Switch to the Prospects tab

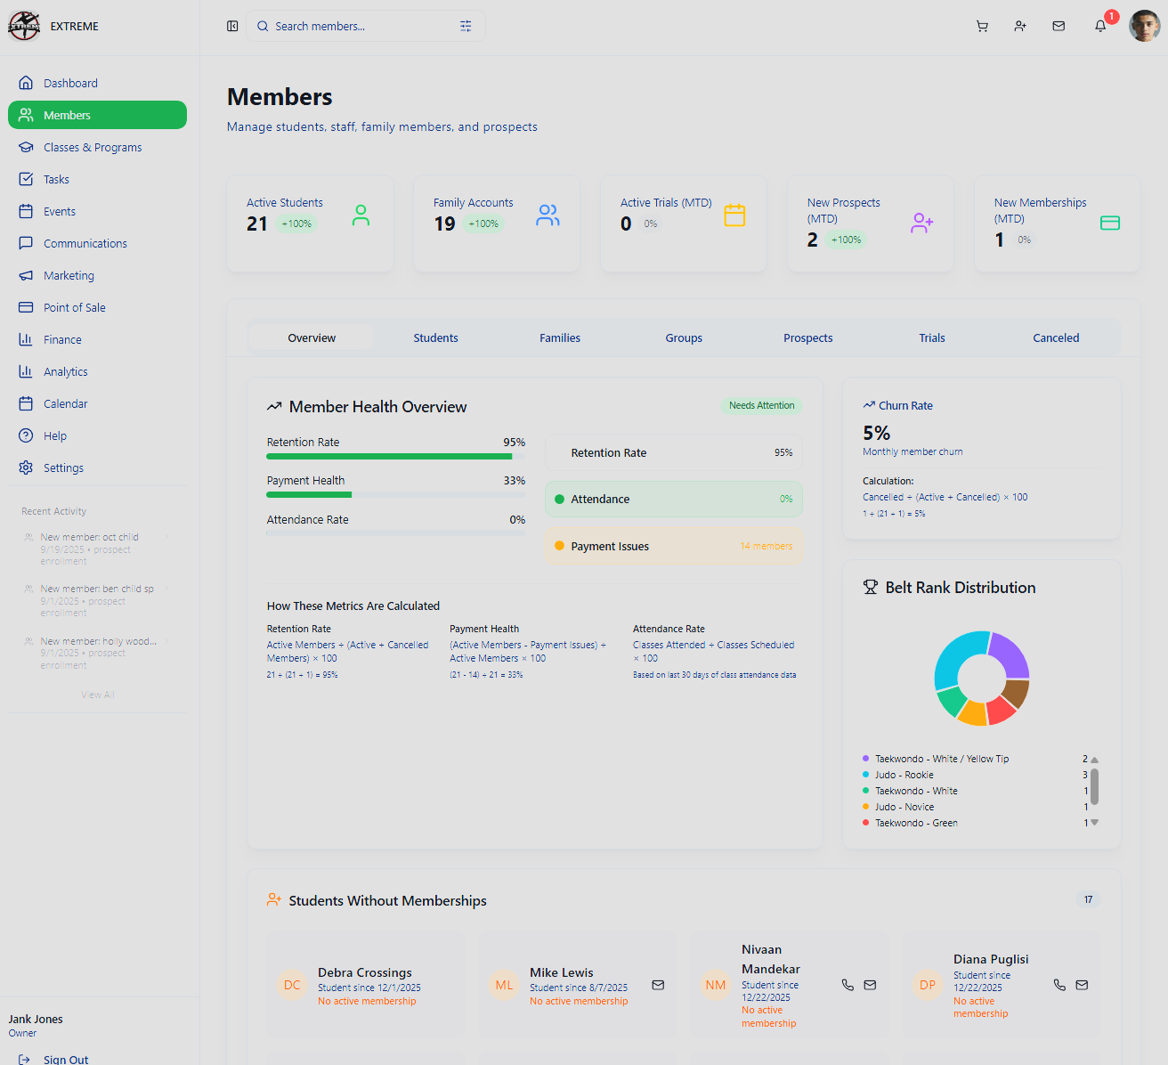[x=808, y=337]
